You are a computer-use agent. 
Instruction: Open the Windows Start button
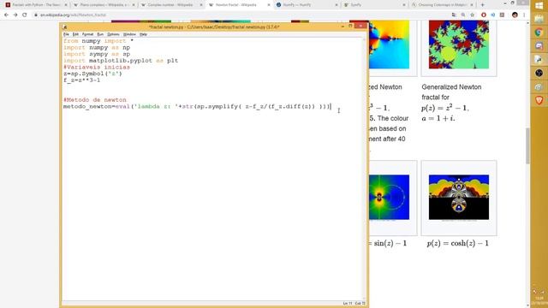point(539,5)
